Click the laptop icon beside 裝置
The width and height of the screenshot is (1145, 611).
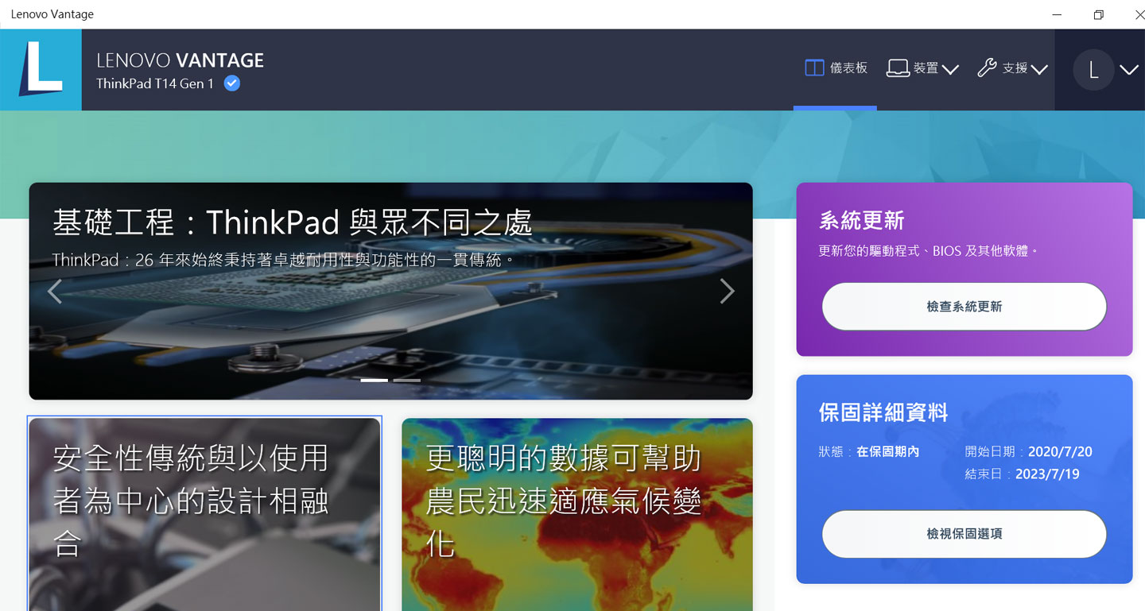tap(898, 68)
